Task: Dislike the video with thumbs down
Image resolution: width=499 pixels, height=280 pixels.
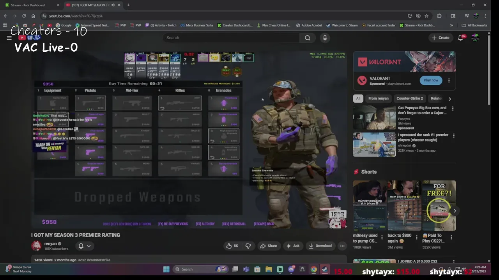Action: [x=248, y=246]
